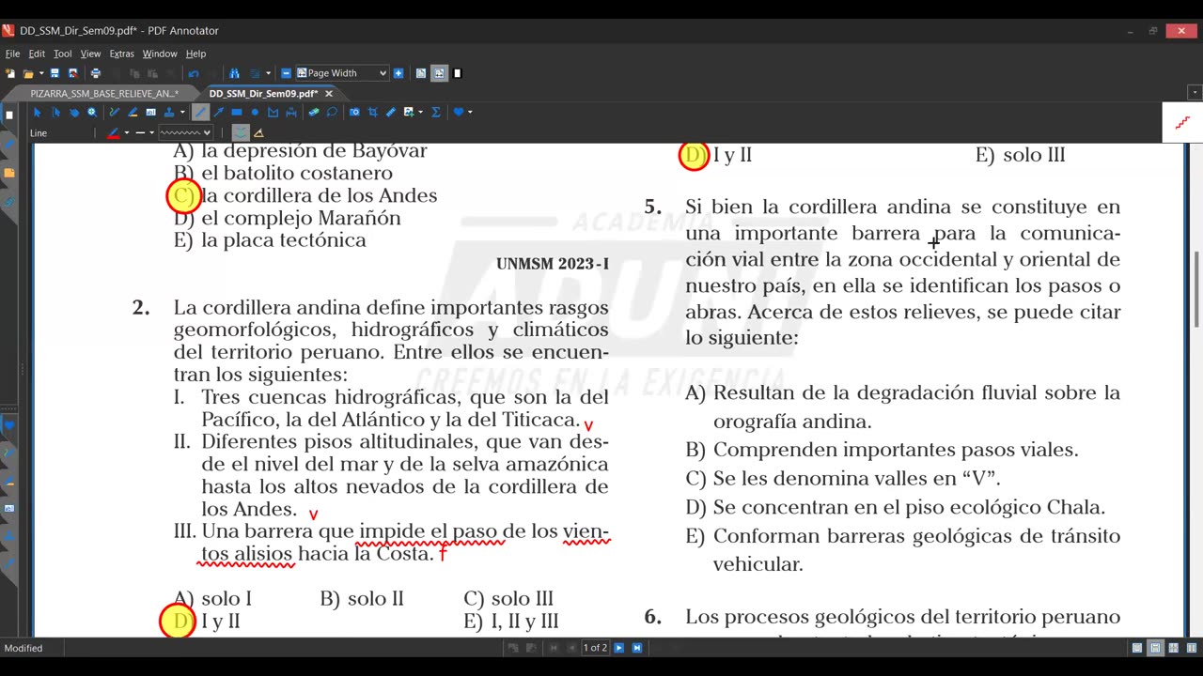Screen dimensions: 1203x676
Task: Select the Crop tool
Action: [x=373, y=113]
